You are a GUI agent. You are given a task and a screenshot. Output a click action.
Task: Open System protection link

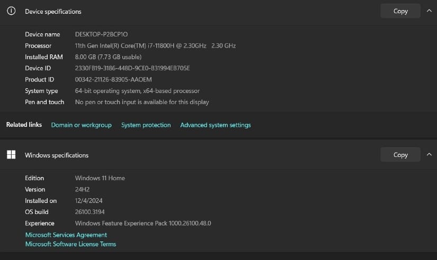point(146,125)
